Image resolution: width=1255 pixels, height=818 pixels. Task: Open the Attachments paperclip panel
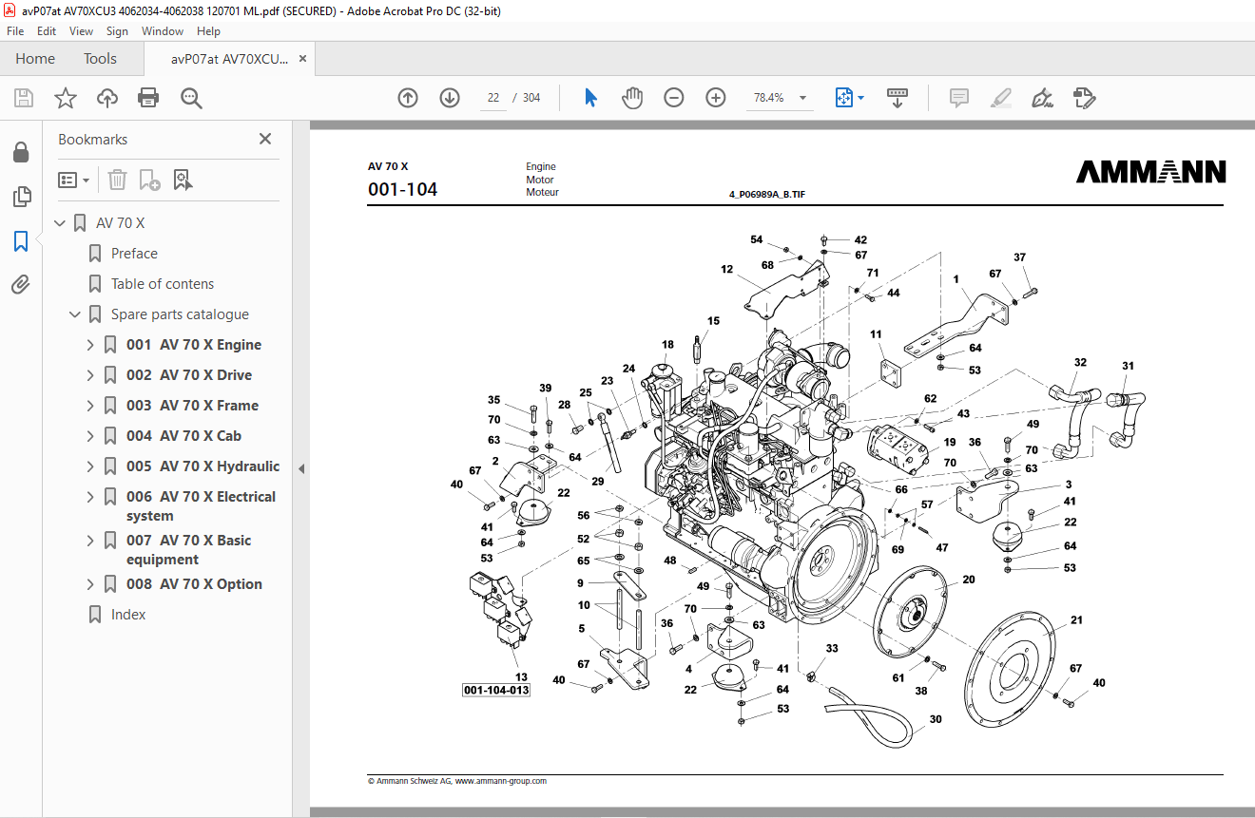[x=21, y=285]
